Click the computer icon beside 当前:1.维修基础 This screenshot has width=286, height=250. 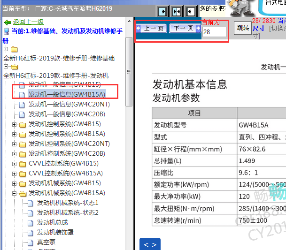pos(7,31)
